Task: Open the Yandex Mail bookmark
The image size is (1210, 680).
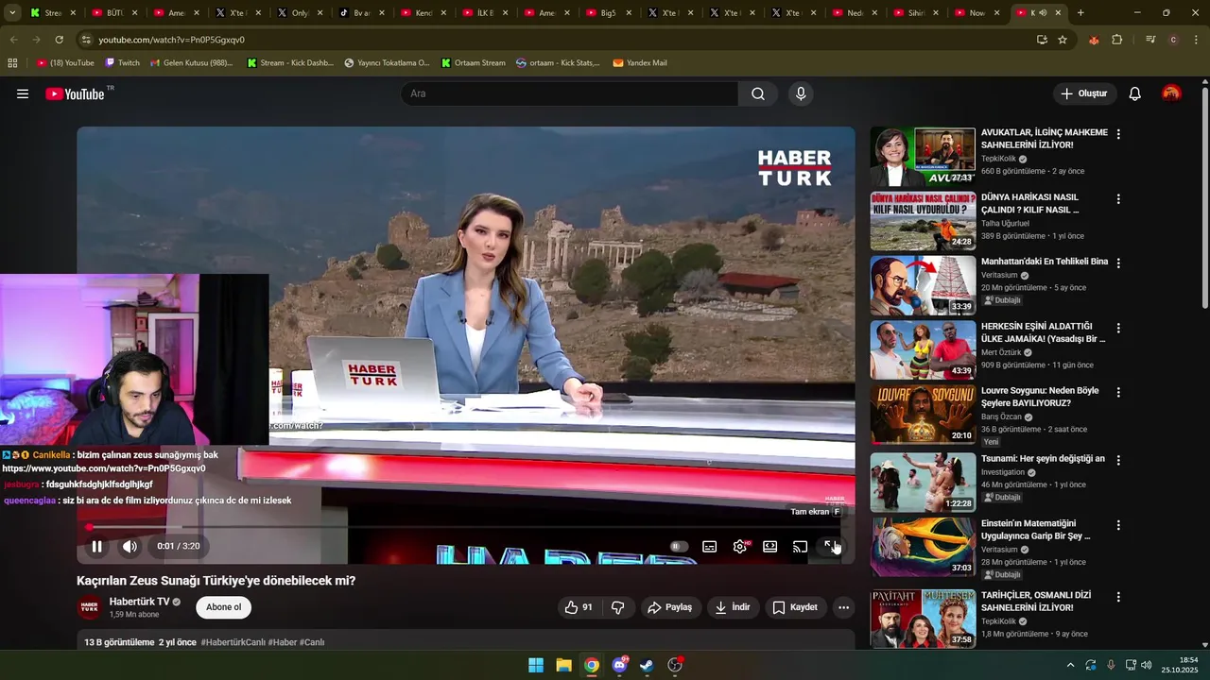Action: pyautogui.click(x=640, y=63)
